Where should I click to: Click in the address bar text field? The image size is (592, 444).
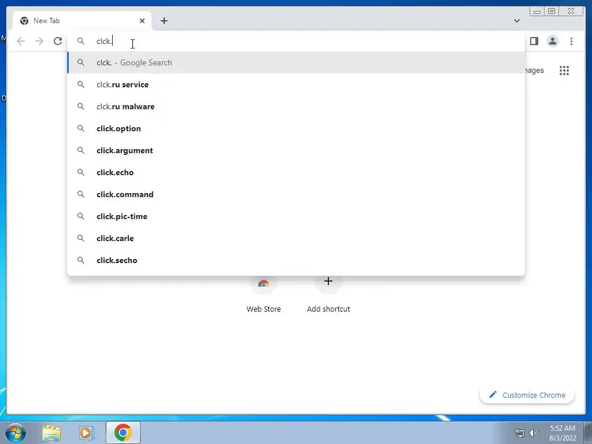point(296,41)
